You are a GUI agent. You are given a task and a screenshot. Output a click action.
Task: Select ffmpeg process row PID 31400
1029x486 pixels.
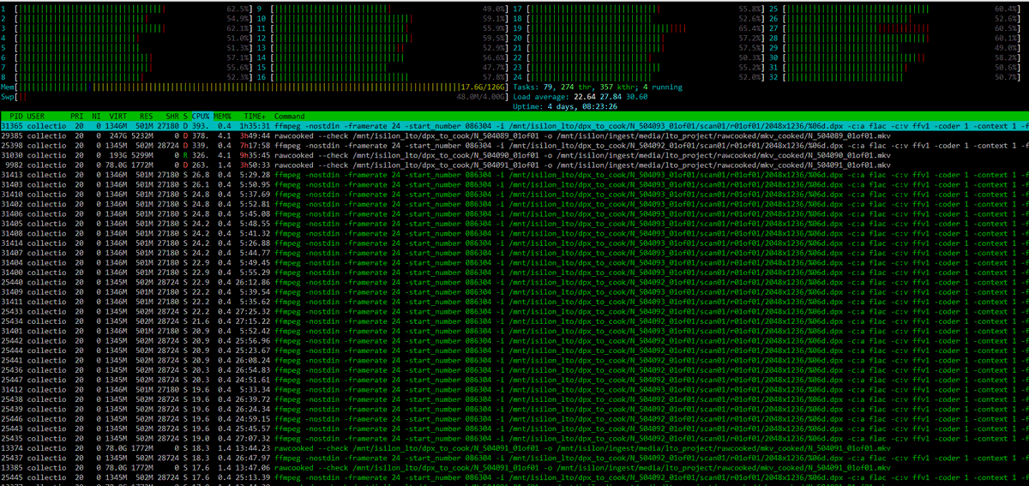(x=514, y=273)
